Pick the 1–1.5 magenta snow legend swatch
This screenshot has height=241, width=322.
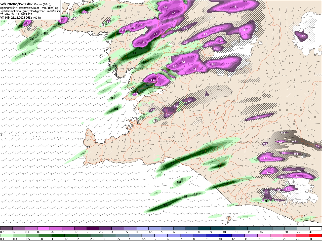(x=68, y=228)
